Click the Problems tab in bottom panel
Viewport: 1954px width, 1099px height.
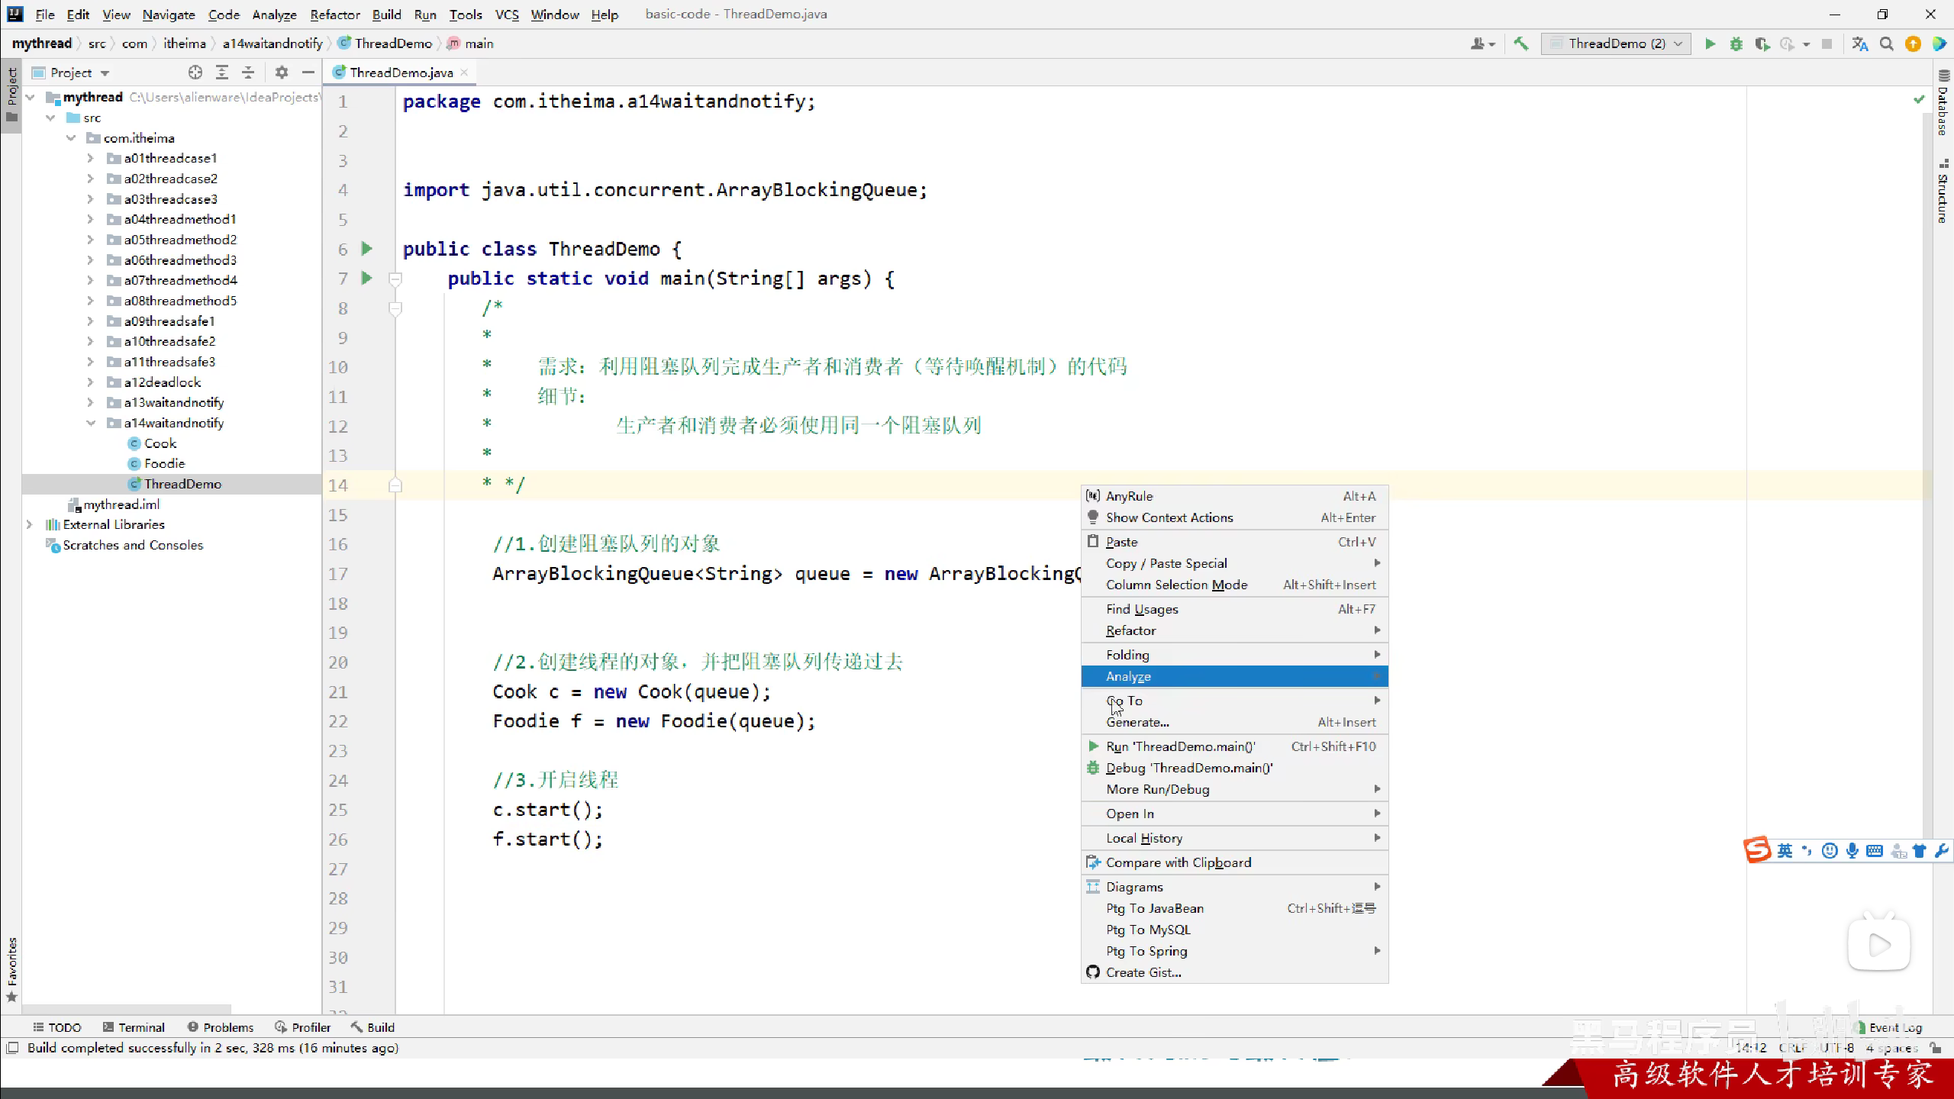(x=227, y=1026)
